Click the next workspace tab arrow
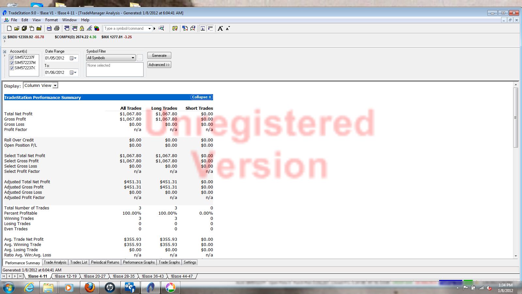This screenshot has height=294, width=522. coord(15,276)
